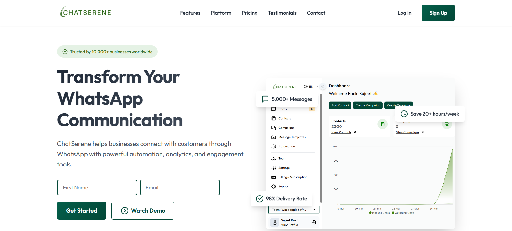Image resolution: width=512 pixels, height=231 pixels.
Task: Toggle the Inbound Chats chart legend
Action: click(x=379, y=213)
